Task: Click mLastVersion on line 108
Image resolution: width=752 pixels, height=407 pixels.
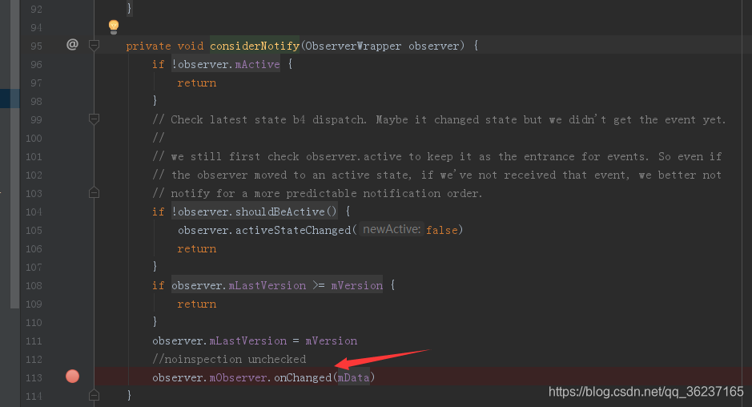Action: [x=267, y=285]
